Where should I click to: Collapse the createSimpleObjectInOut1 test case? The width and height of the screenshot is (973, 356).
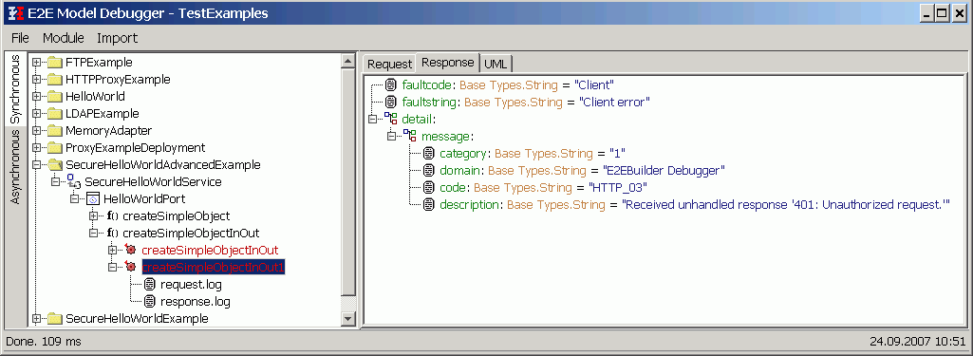pos(112,268)
